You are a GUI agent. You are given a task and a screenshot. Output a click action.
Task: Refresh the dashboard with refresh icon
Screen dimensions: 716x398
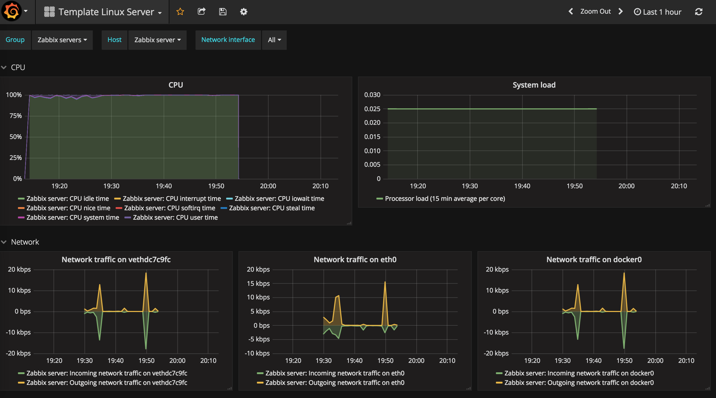[698, 12]
